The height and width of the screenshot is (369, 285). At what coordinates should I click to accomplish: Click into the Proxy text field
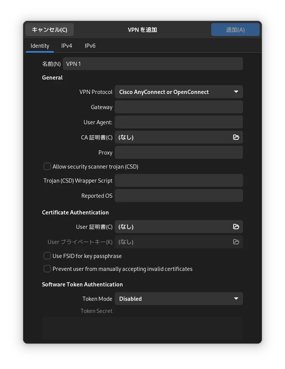pos(179,153)
